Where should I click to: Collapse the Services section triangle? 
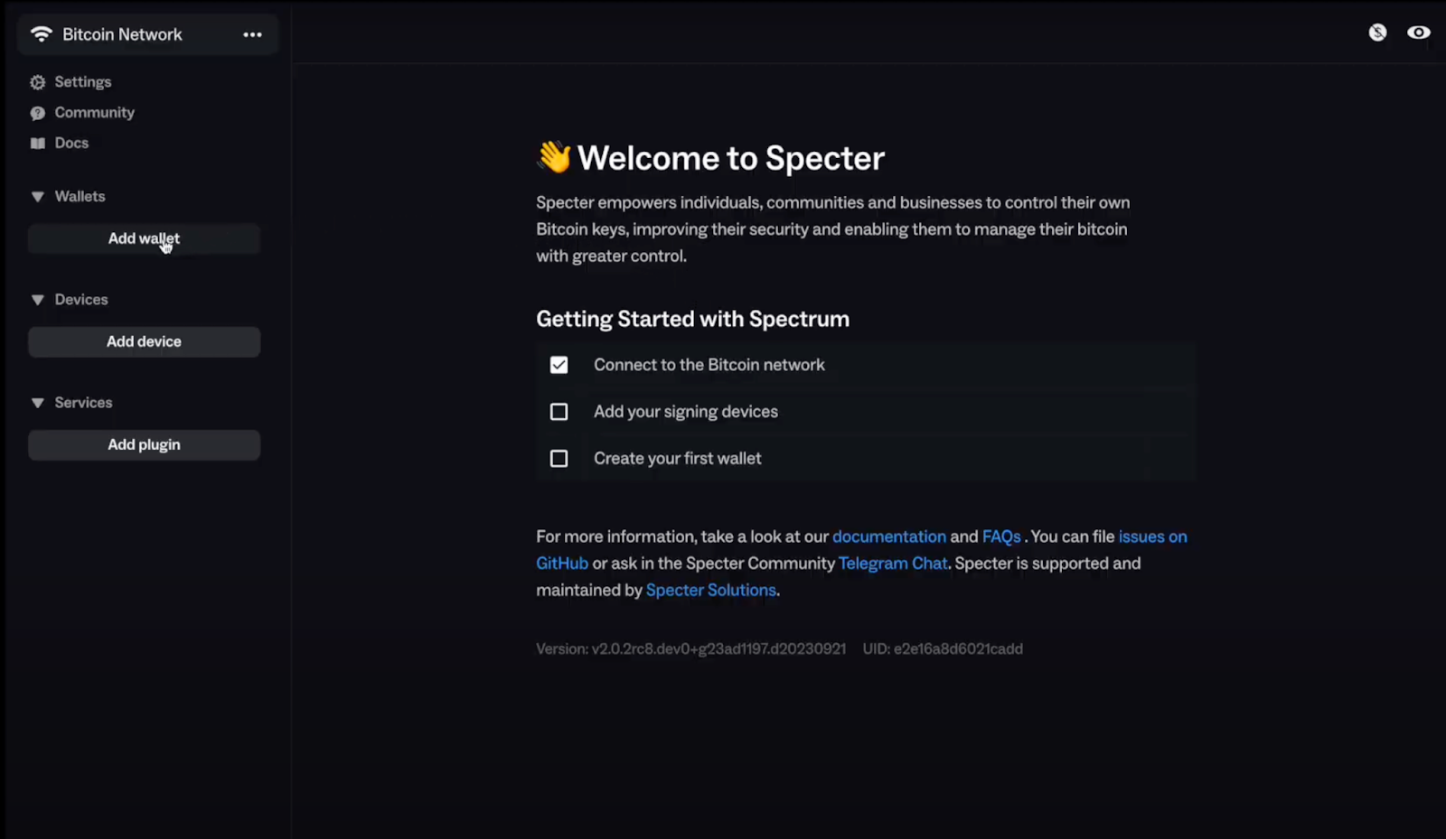[x=38, y=403]
